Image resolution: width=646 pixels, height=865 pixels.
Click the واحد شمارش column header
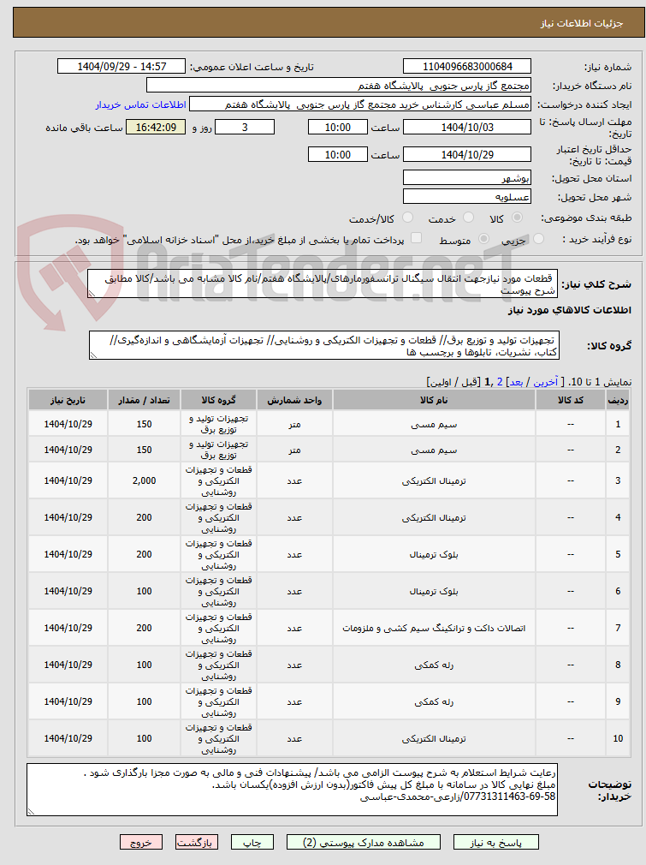294,400
